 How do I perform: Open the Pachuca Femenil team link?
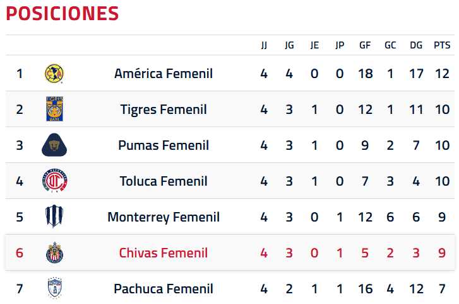click(164, 289)
